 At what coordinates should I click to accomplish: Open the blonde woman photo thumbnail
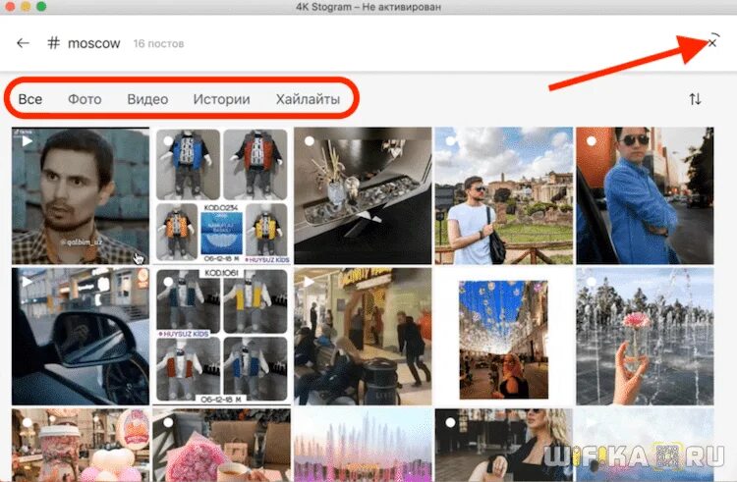point(504,445)
